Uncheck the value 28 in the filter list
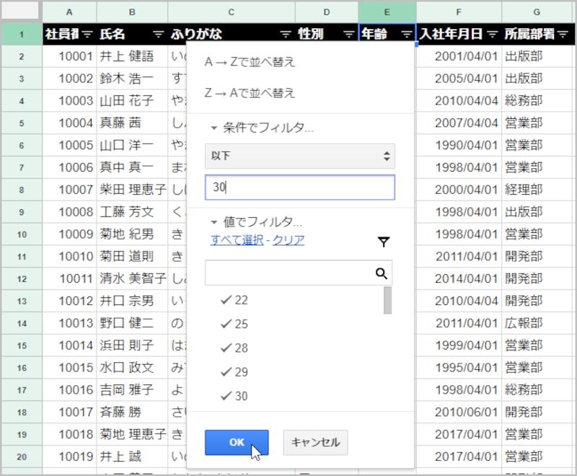Viewport: 577px width, 476px height. pyautogui.click(x=227, y=347)
